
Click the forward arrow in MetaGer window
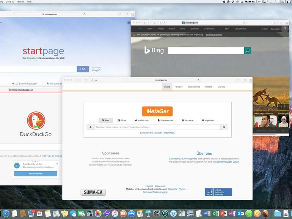(x=80, y=80)
